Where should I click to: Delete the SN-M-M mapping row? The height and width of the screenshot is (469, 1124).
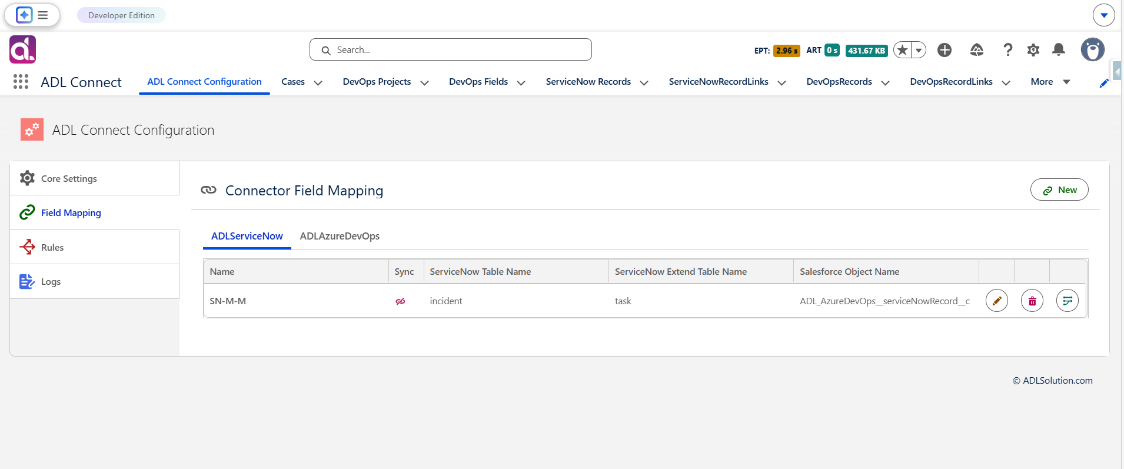click(1032, 301)
